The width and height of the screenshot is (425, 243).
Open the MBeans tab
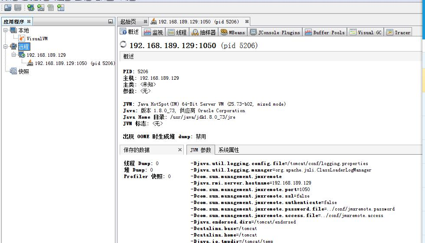tap(233, 32)
